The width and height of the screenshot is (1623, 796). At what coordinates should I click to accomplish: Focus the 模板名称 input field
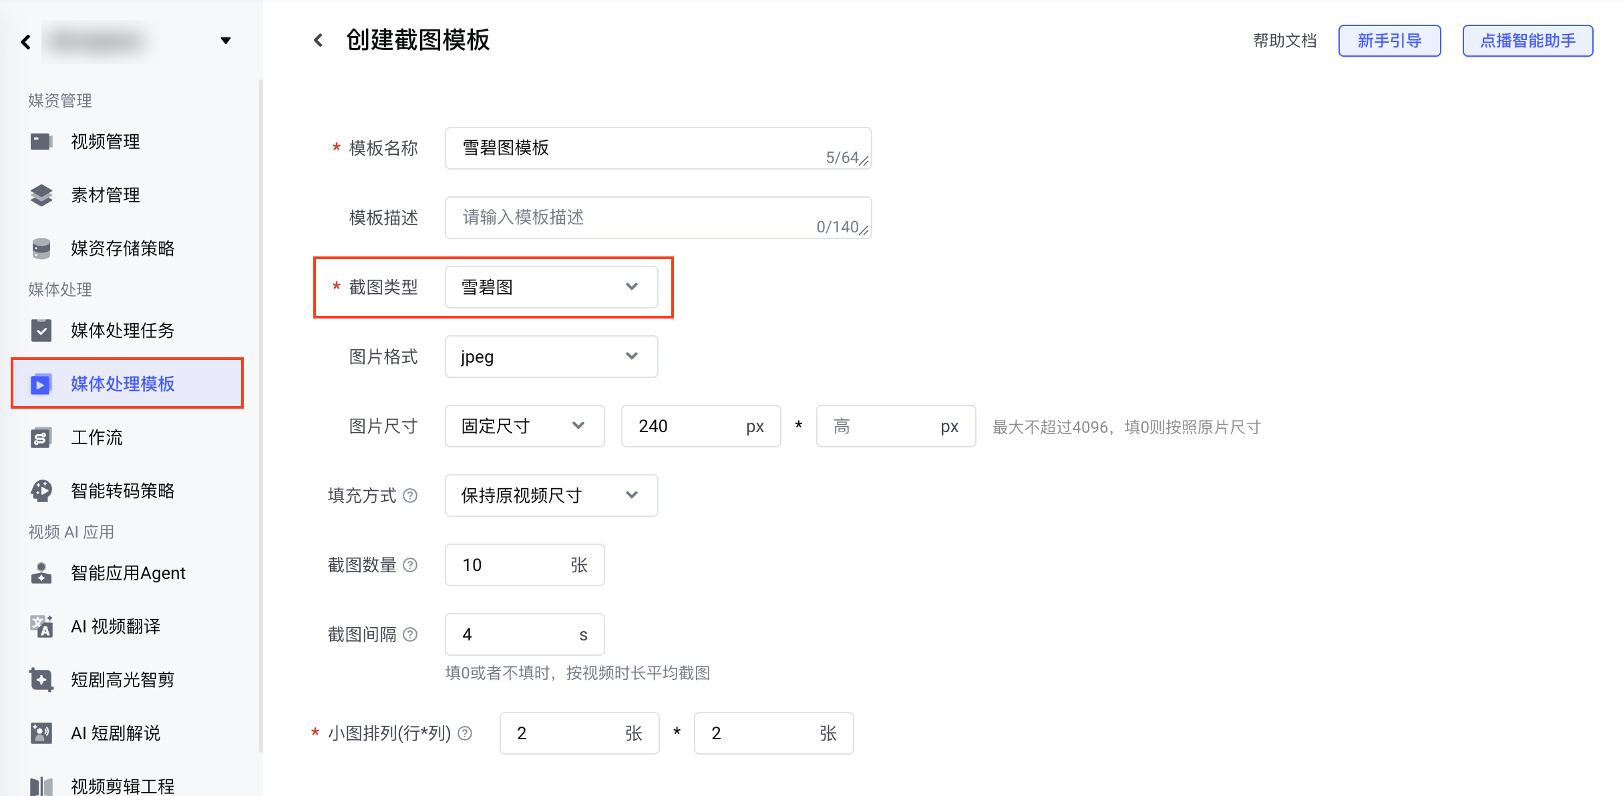[659, 148]
